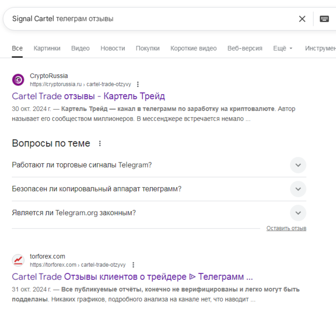
Task: Clear the search query with X icon
Action: point(302,19)
